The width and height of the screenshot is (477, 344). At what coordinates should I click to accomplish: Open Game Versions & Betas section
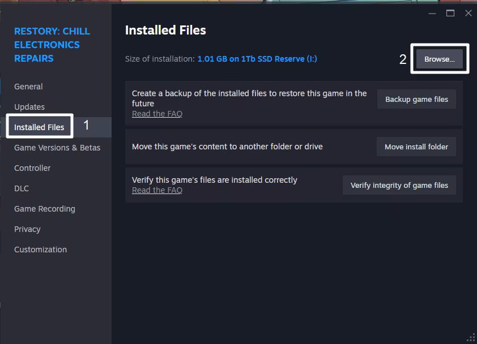(x=57, y=148)
